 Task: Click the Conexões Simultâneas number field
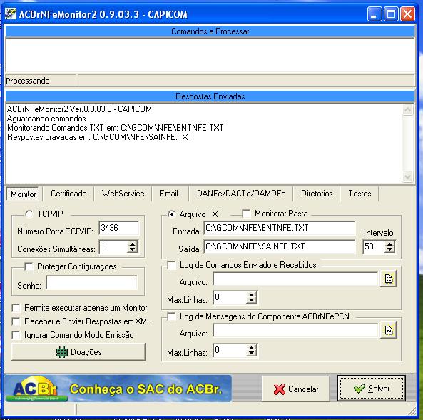point(113,247)
